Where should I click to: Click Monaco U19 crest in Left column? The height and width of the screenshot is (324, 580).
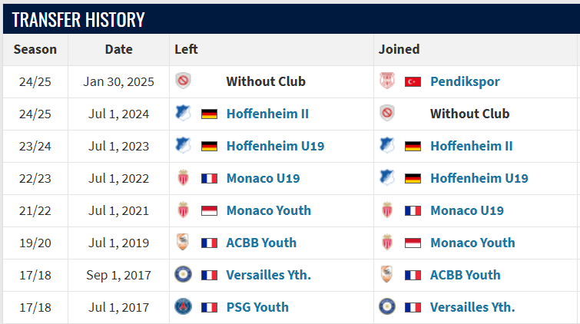click(x=183, y=178)
